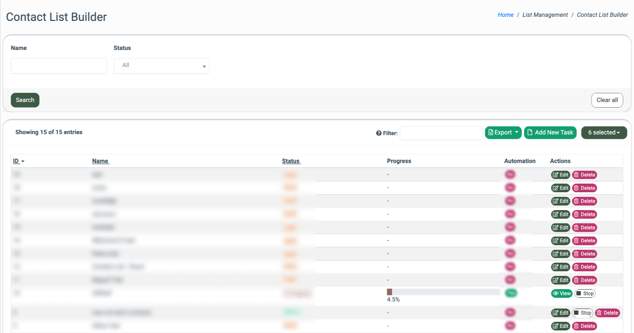Click the Search button
634x333 pixels.
tap(25, 100)
